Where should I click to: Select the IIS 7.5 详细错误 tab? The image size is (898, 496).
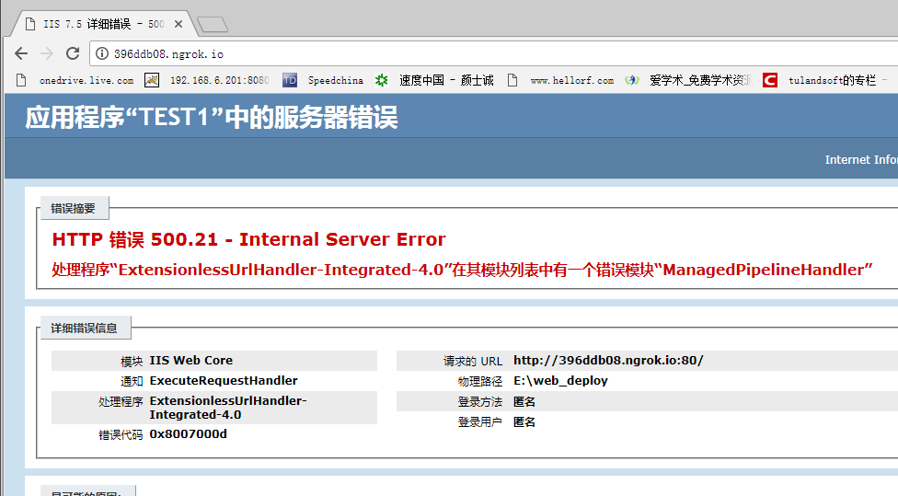(103, 24)
